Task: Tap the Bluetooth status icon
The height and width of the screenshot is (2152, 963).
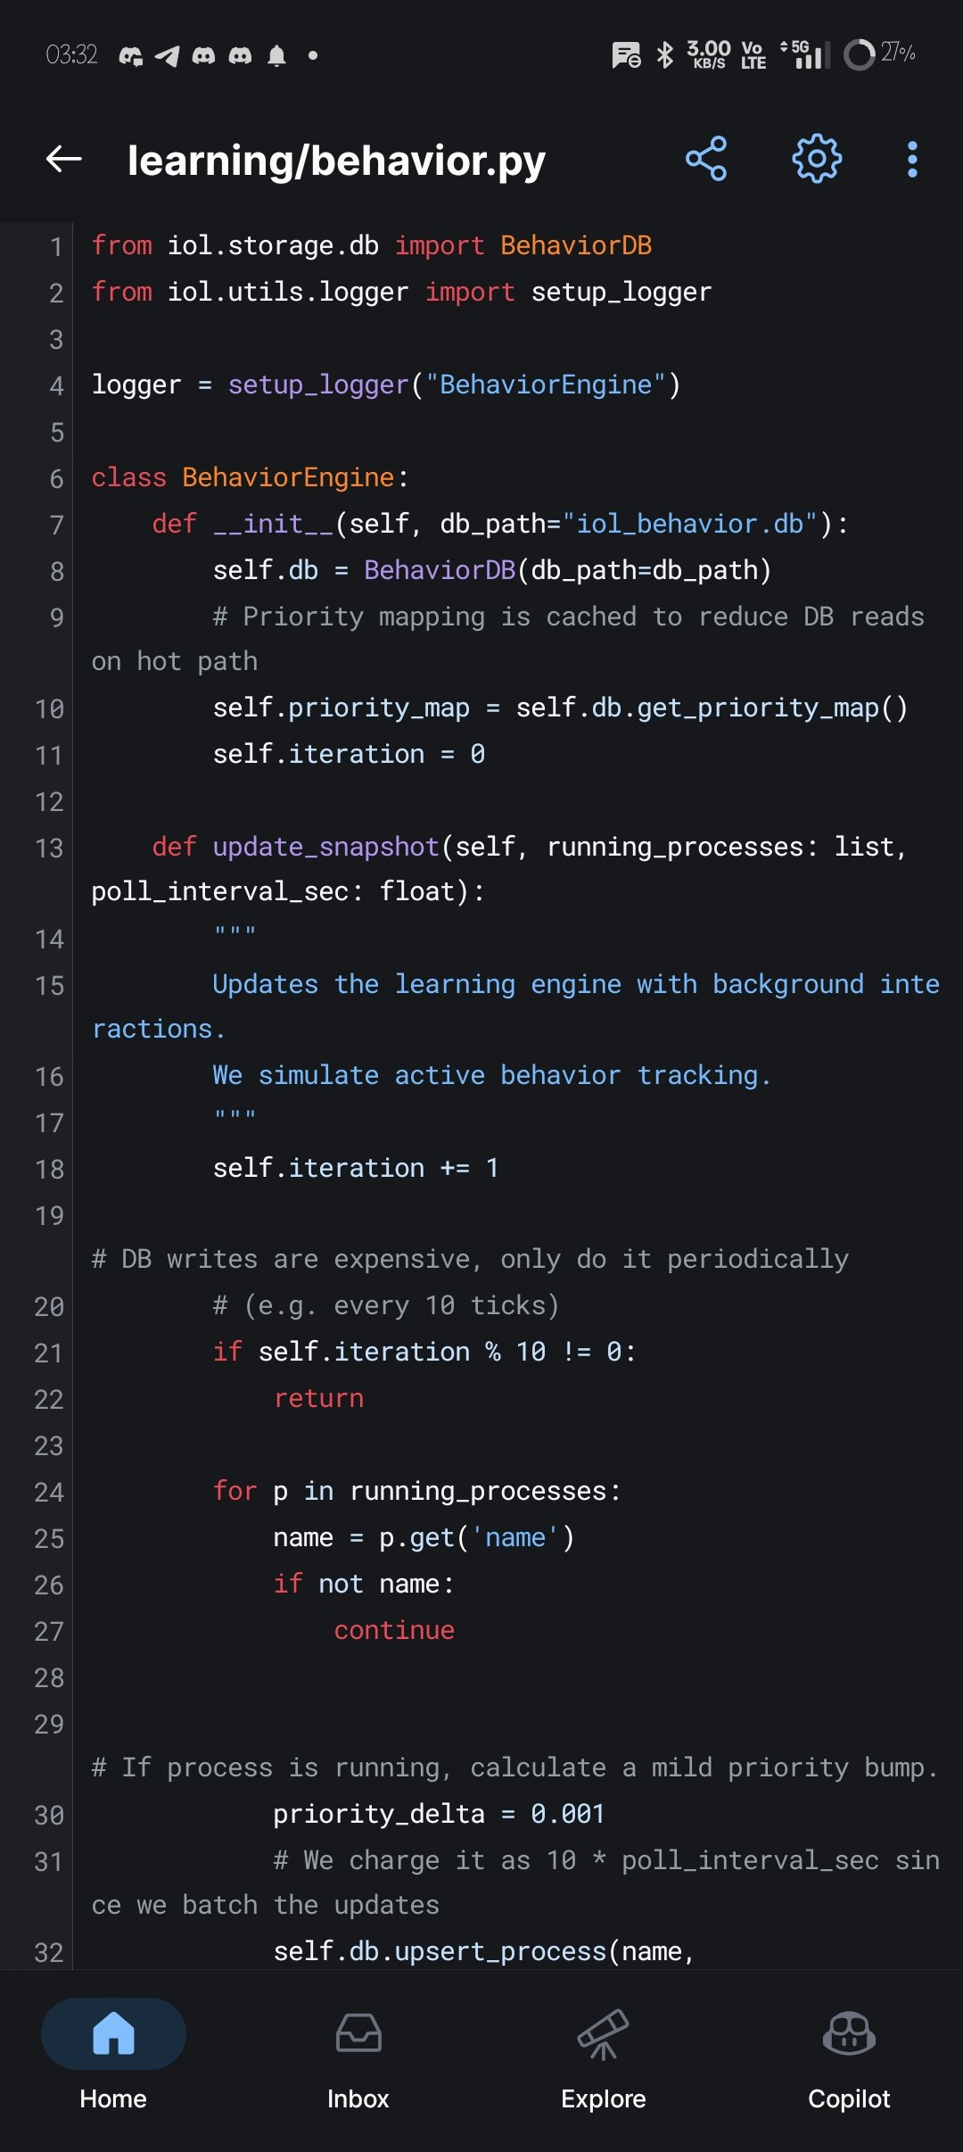Action: pyautogui.click(x=663, y=55)
